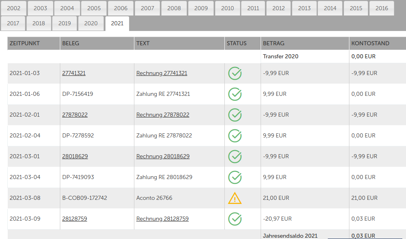
Task: Click yellow warning triangle for Aconto 26766
Action: [235, 198]
